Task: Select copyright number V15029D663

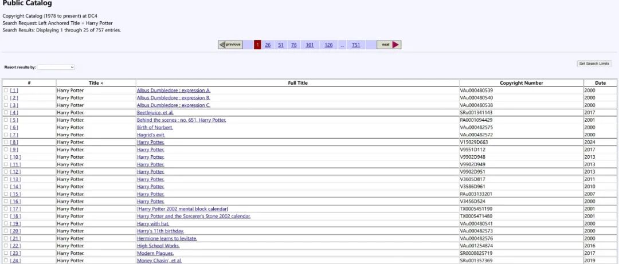Action: tap(474, 142)
